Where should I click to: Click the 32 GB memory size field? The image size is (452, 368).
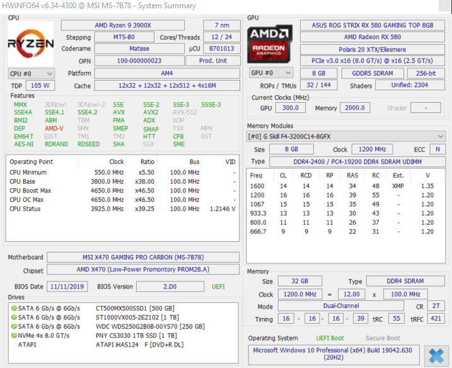click(x=300, y=281)
